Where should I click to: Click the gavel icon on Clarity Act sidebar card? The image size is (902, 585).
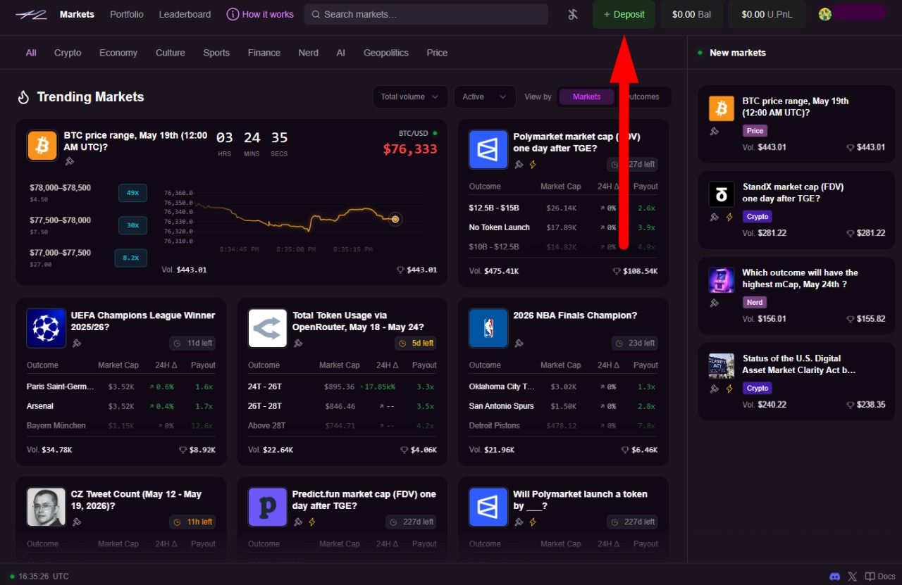714,389
